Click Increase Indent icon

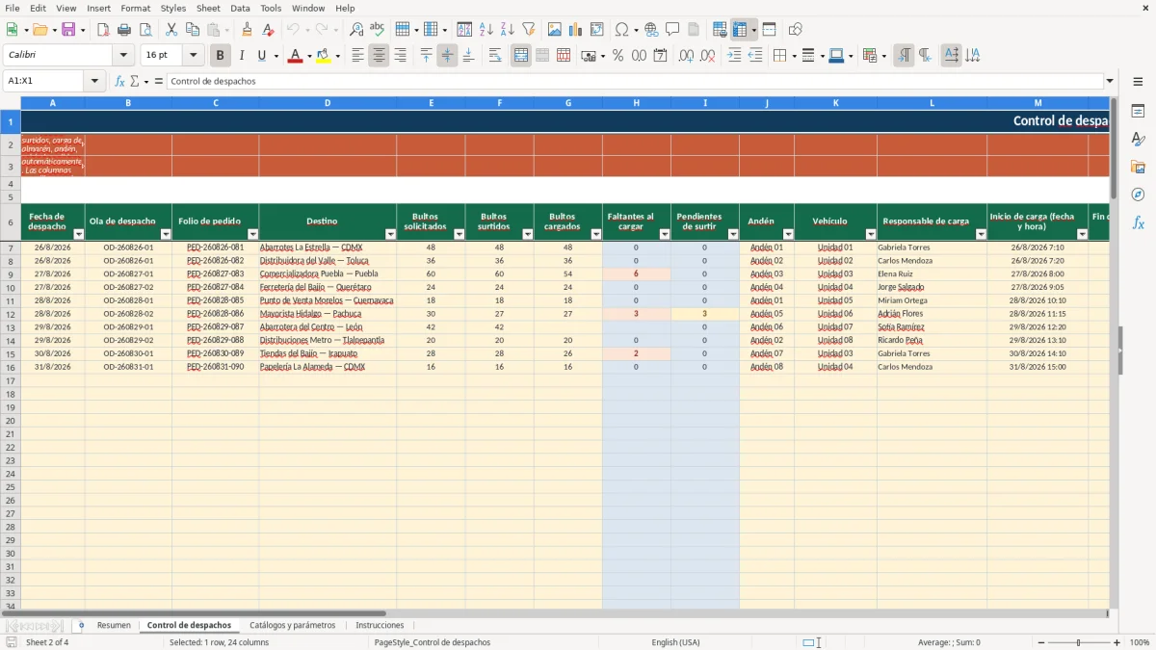pyautogui.click(x=734, y=56)
